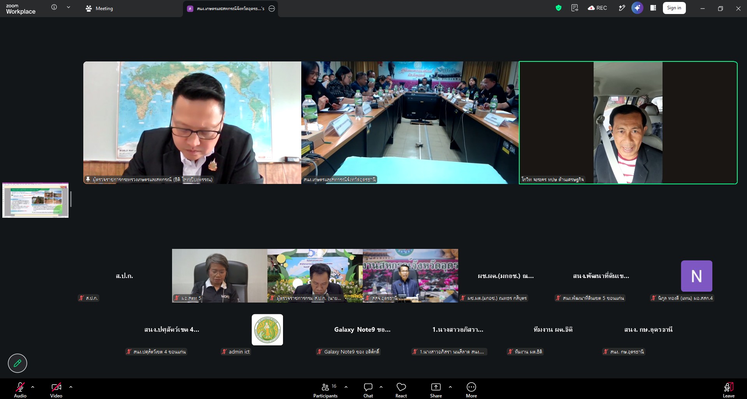
Task: Open the shared presentation thumbnail
Action: point(35,200)
